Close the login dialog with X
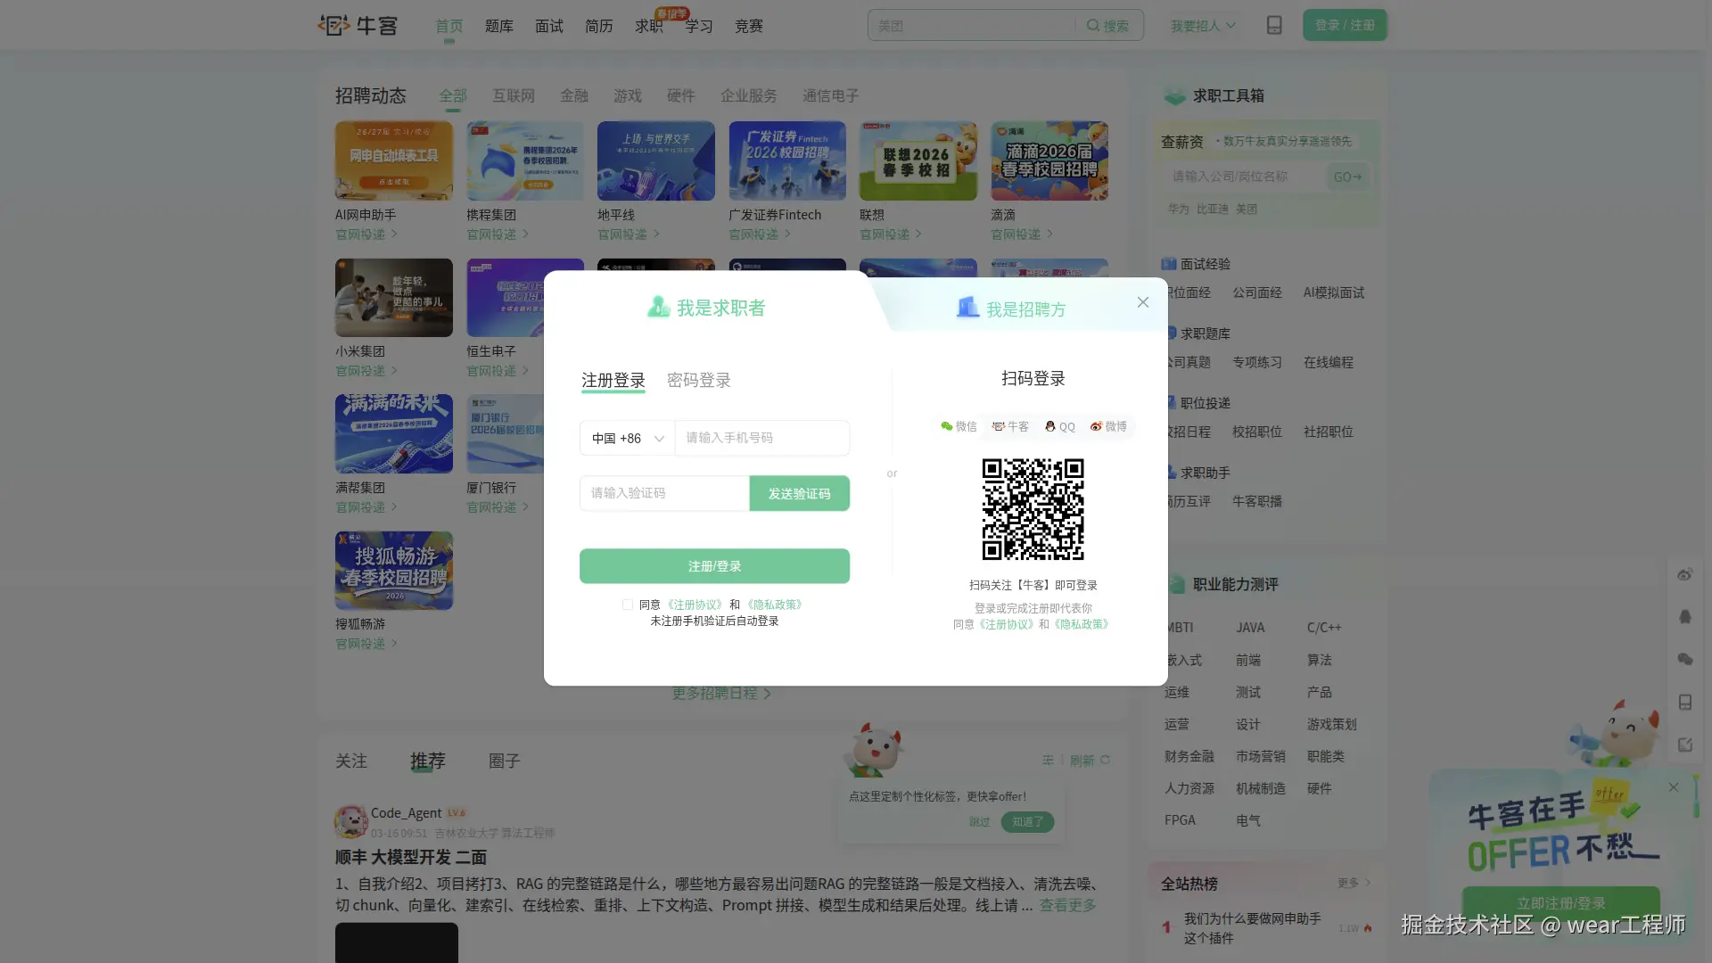 [1142, 303]
